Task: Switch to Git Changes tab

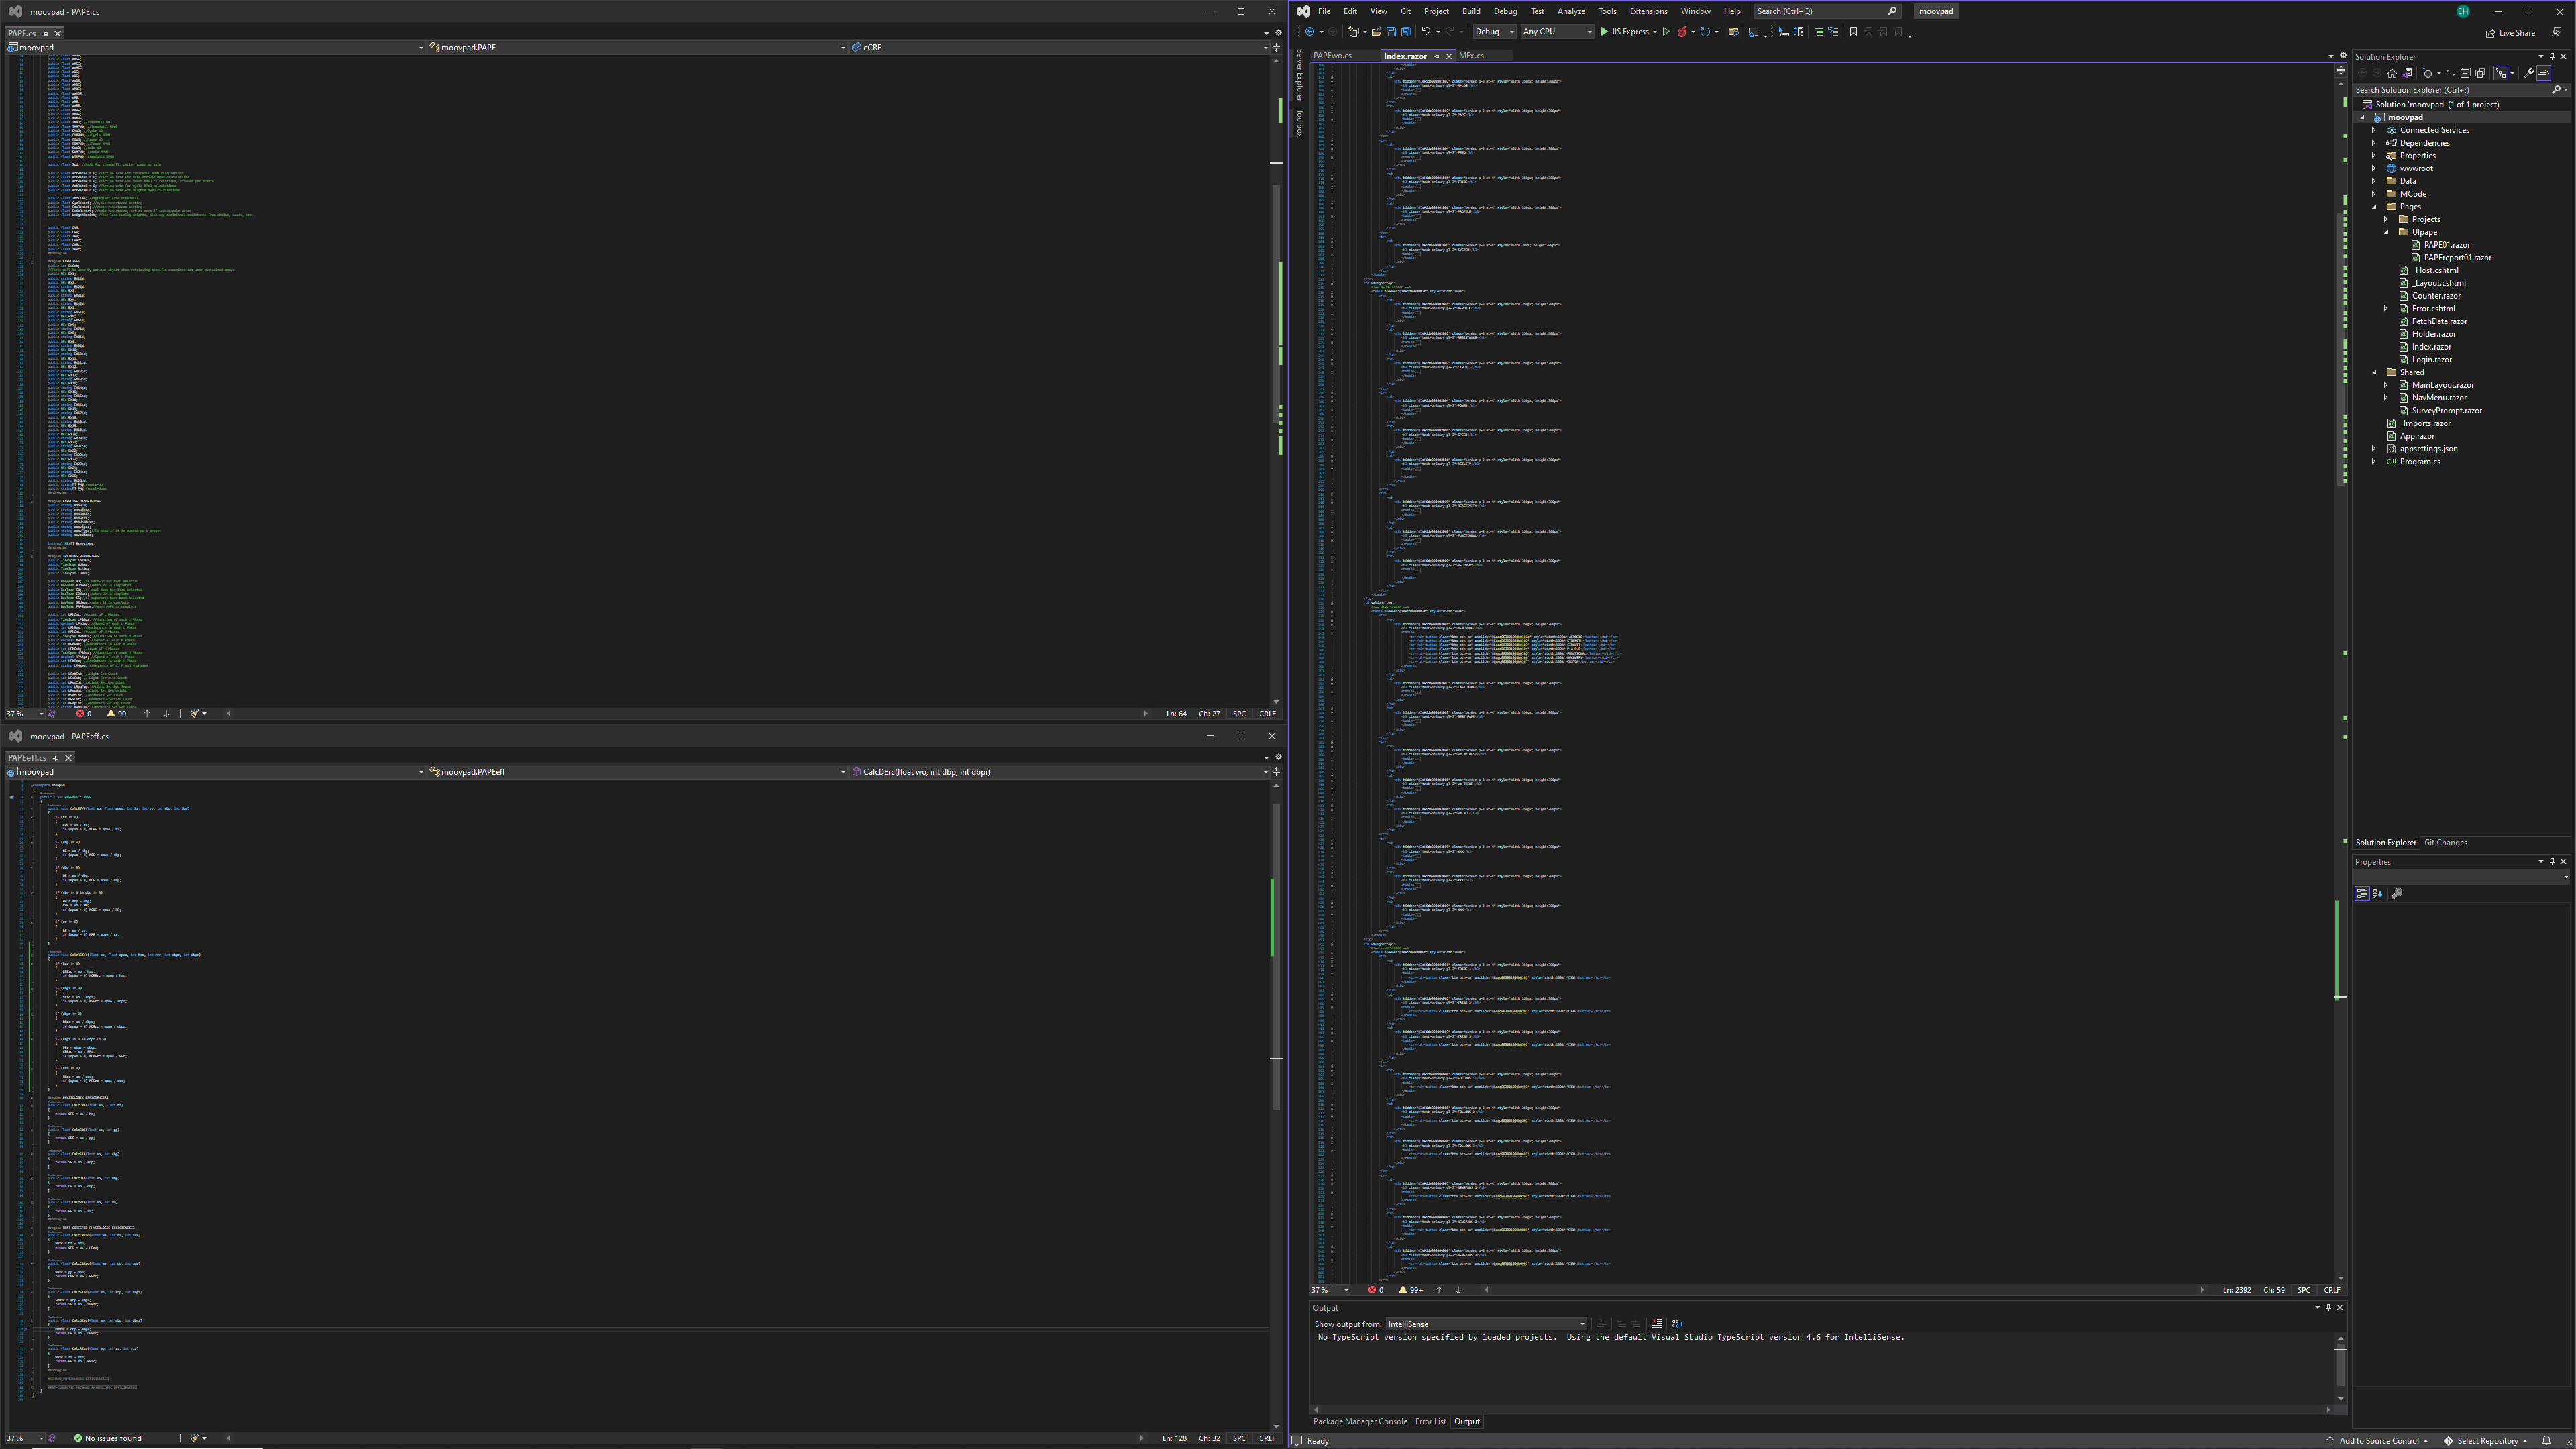Action: pos(2445,843)
